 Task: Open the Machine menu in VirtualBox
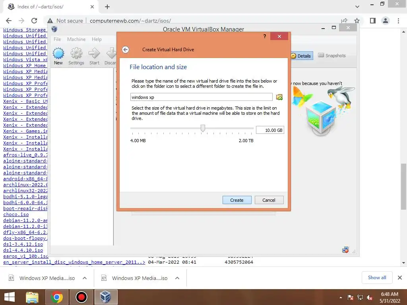tap(76, 39)
